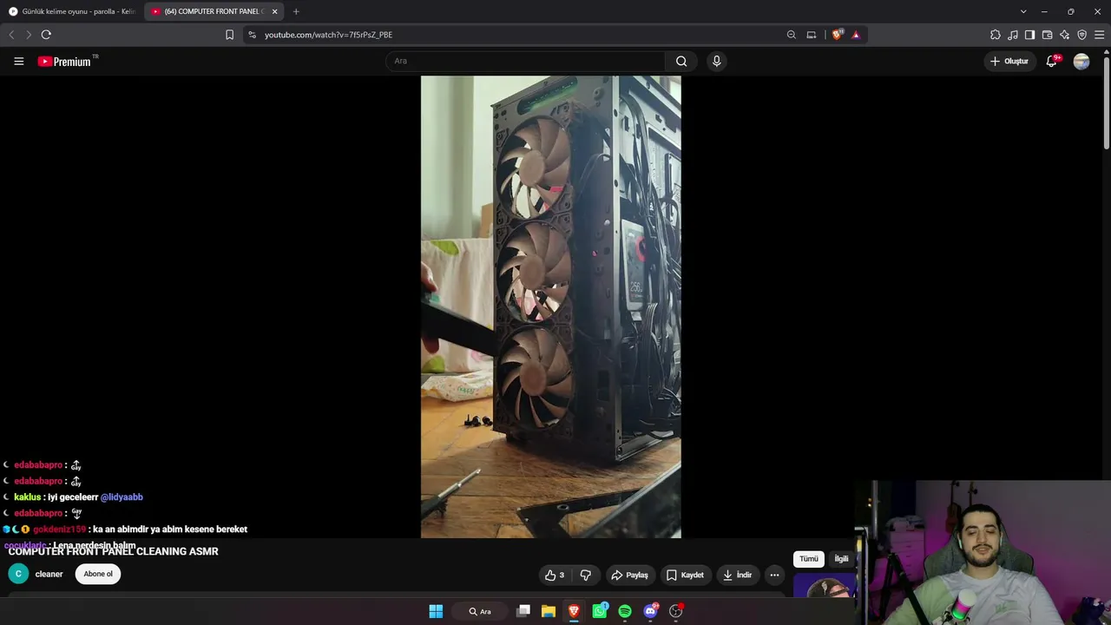Screen dimensions: 1111x625
Task: Open the media playlist music-note icon
Action: coord(1013,35)
